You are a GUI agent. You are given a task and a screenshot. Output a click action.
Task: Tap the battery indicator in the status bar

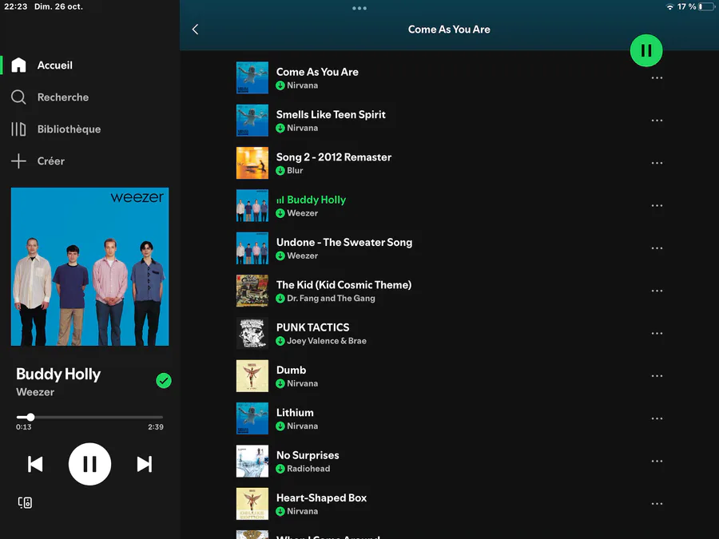tap(707, 7)
